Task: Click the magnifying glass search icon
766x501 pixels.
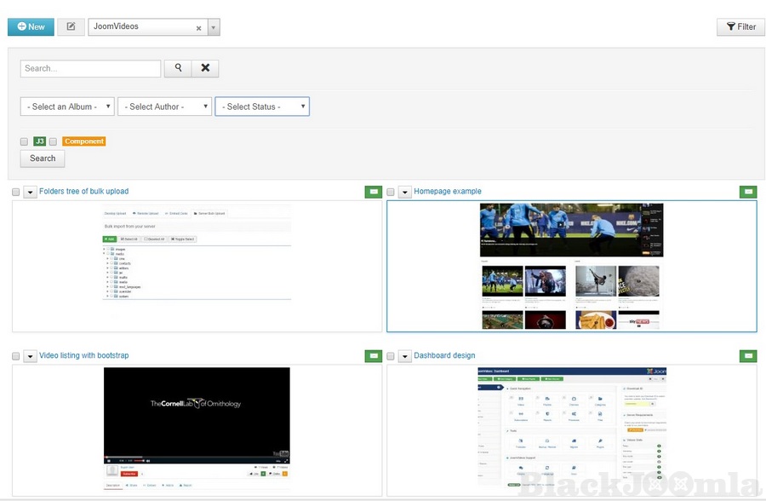Action: tap(178, 68)
